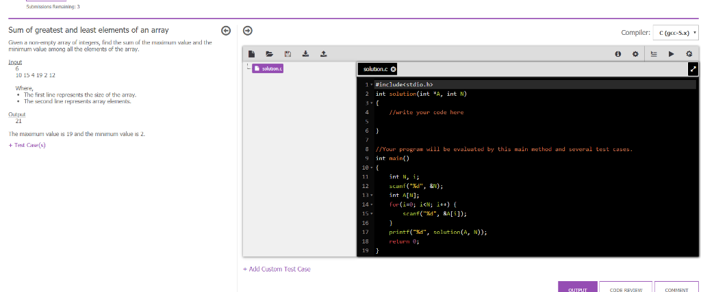Click the 'int A[N];' line

tap(404, 195)
